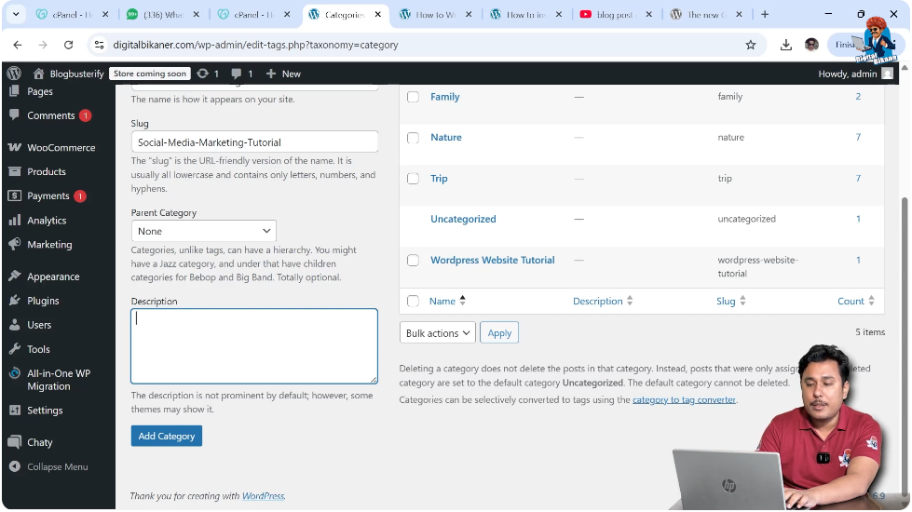Focus the Description textarea

coord(254,345)
